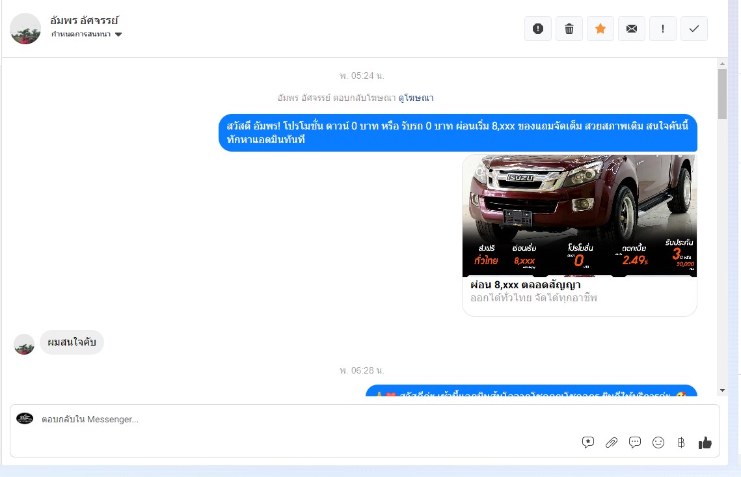The width and height of the screenshot is (741, 477).
Task: Delete conversation with trash icon
Action: [569, 29]
